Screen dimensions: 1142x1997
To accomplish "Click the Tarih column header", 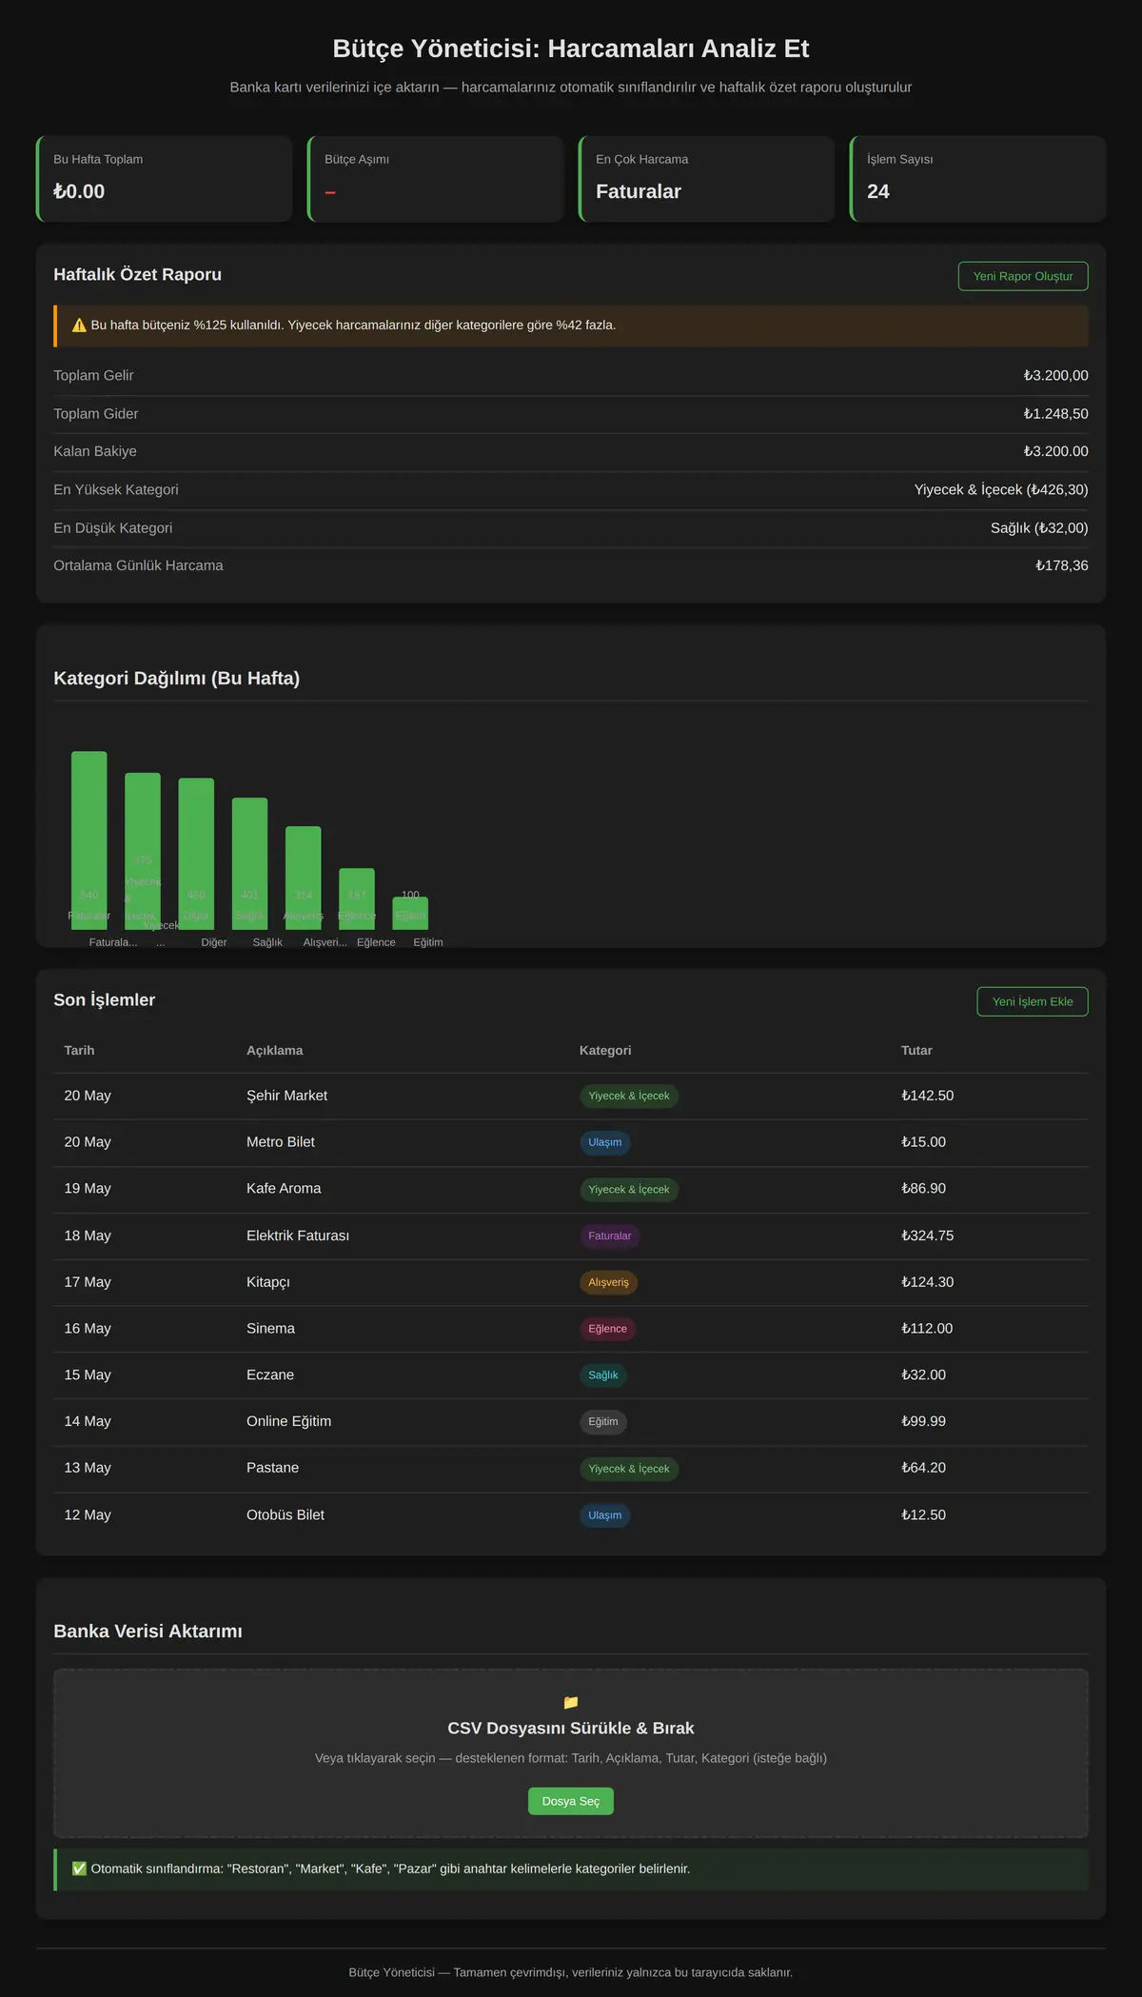I will coord(79,1050).
